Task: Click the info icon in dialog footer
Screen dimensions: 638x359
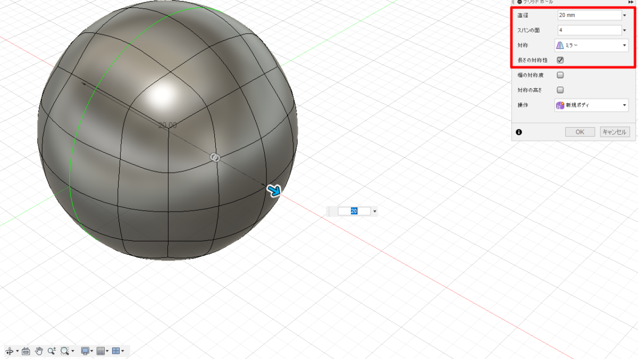Action: tap(519, 132)
